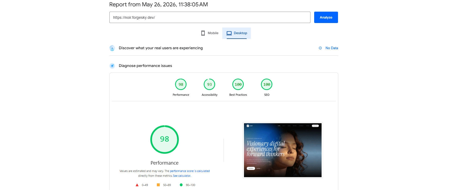Select the Desktop tab
Viewport: 449px width, 190px height.
tap(237, 33)
